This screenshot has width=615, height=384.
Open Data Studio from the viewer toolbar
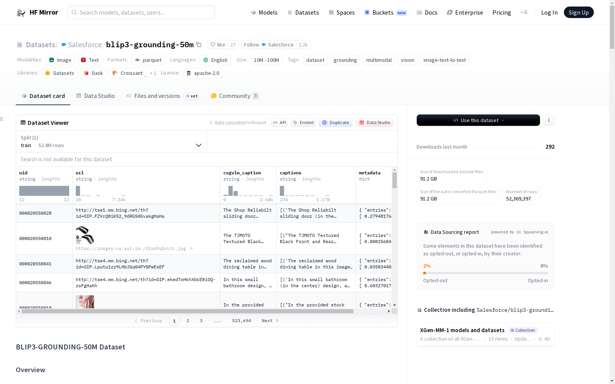[375, 122]
